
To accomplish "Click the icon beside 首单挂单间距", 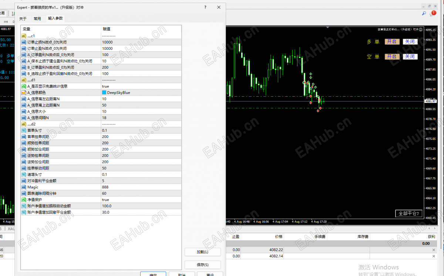I will (x=24, y=137).
